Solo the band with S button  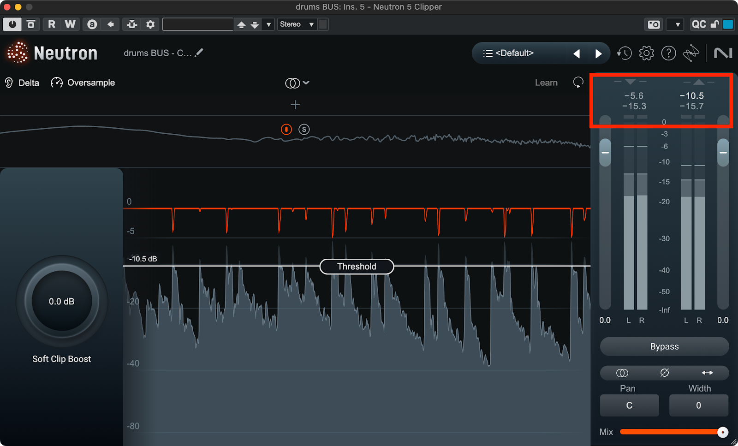(x=304, y=130)
